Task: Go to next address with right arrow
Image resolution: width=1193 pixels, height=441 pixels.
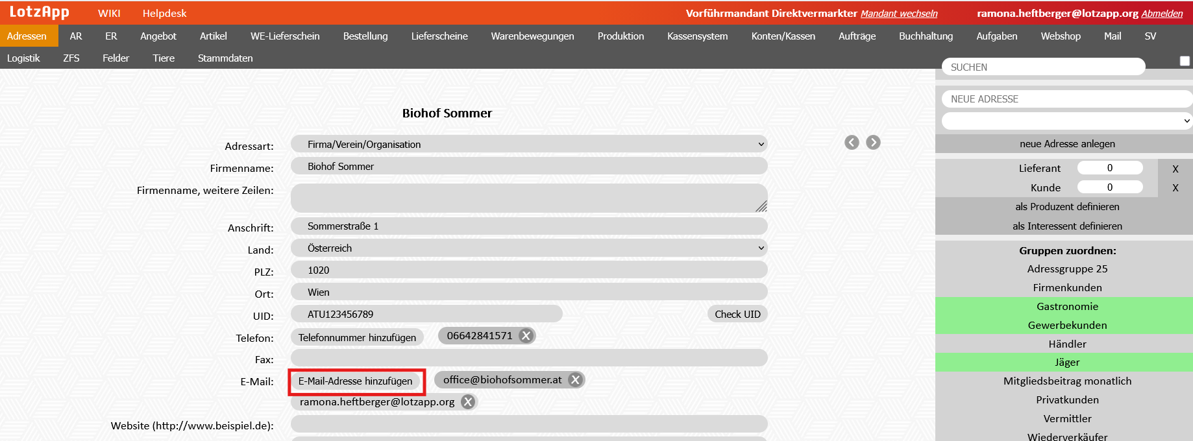Action: [x=873, y=143]
